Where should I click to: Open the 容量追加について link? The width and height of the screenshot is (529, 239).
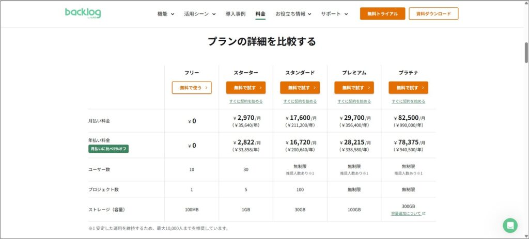tap(406, 213)
